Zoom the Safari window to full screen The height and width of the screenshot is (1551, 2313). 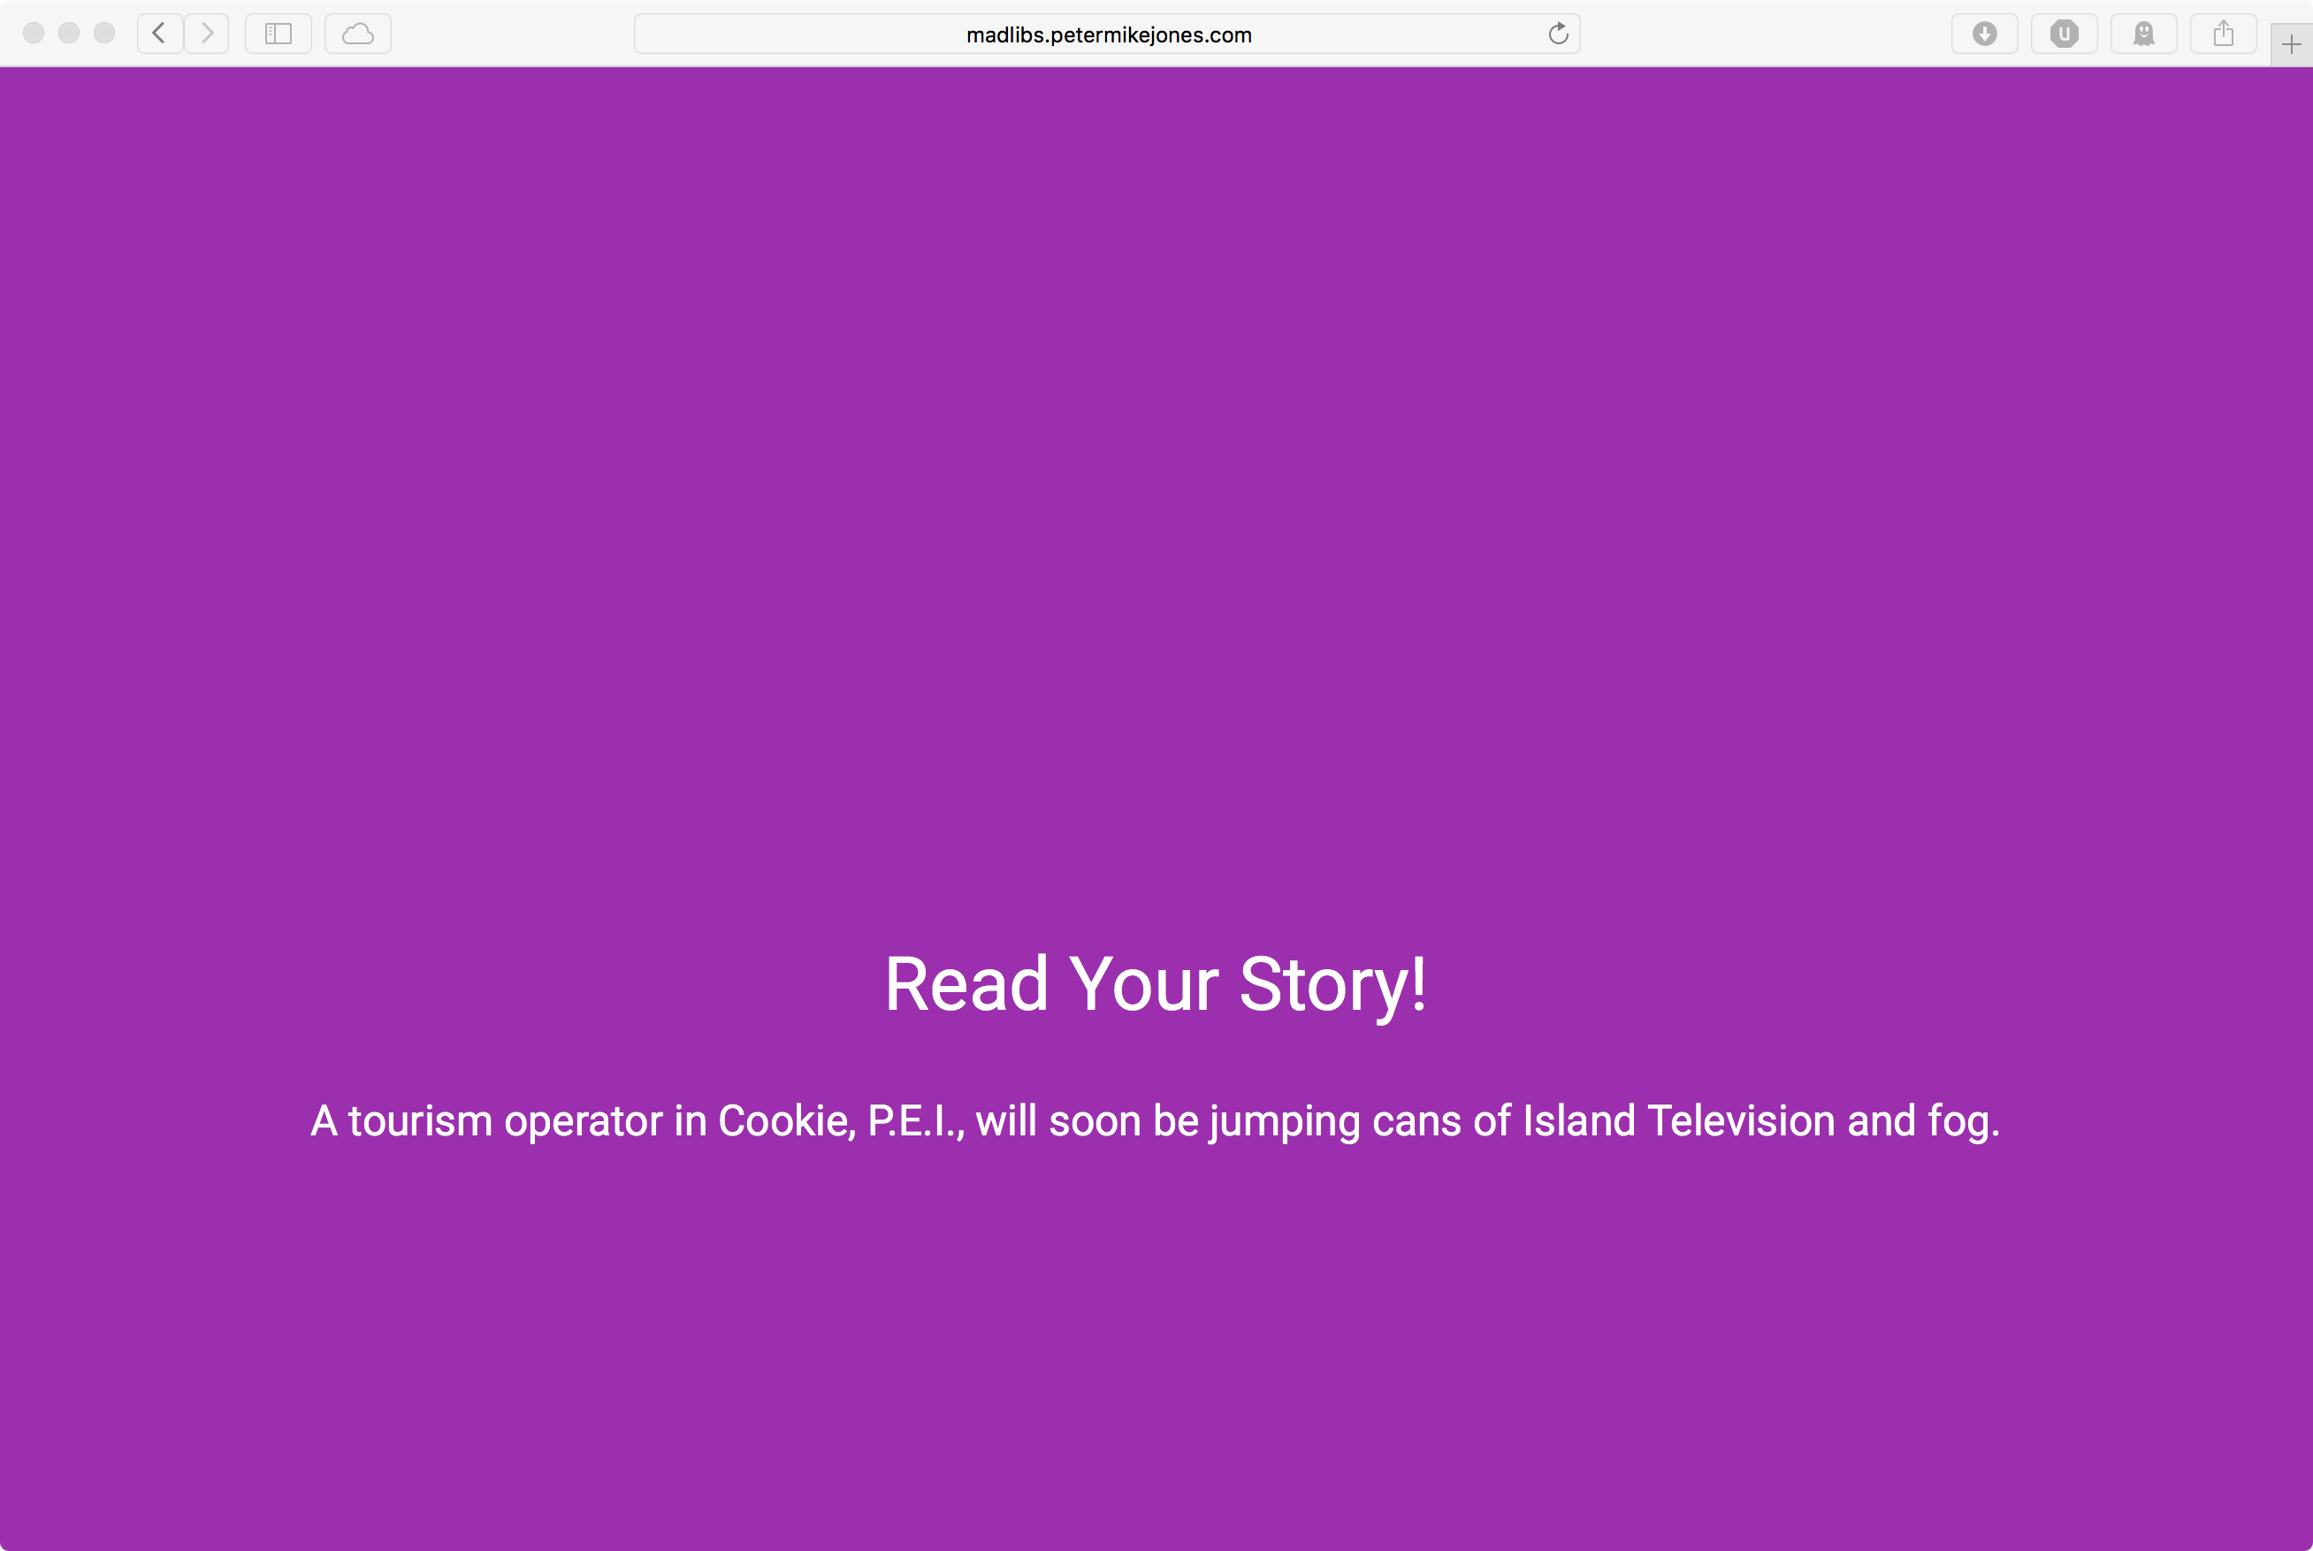pyautogui.click(x=103, y=34)
